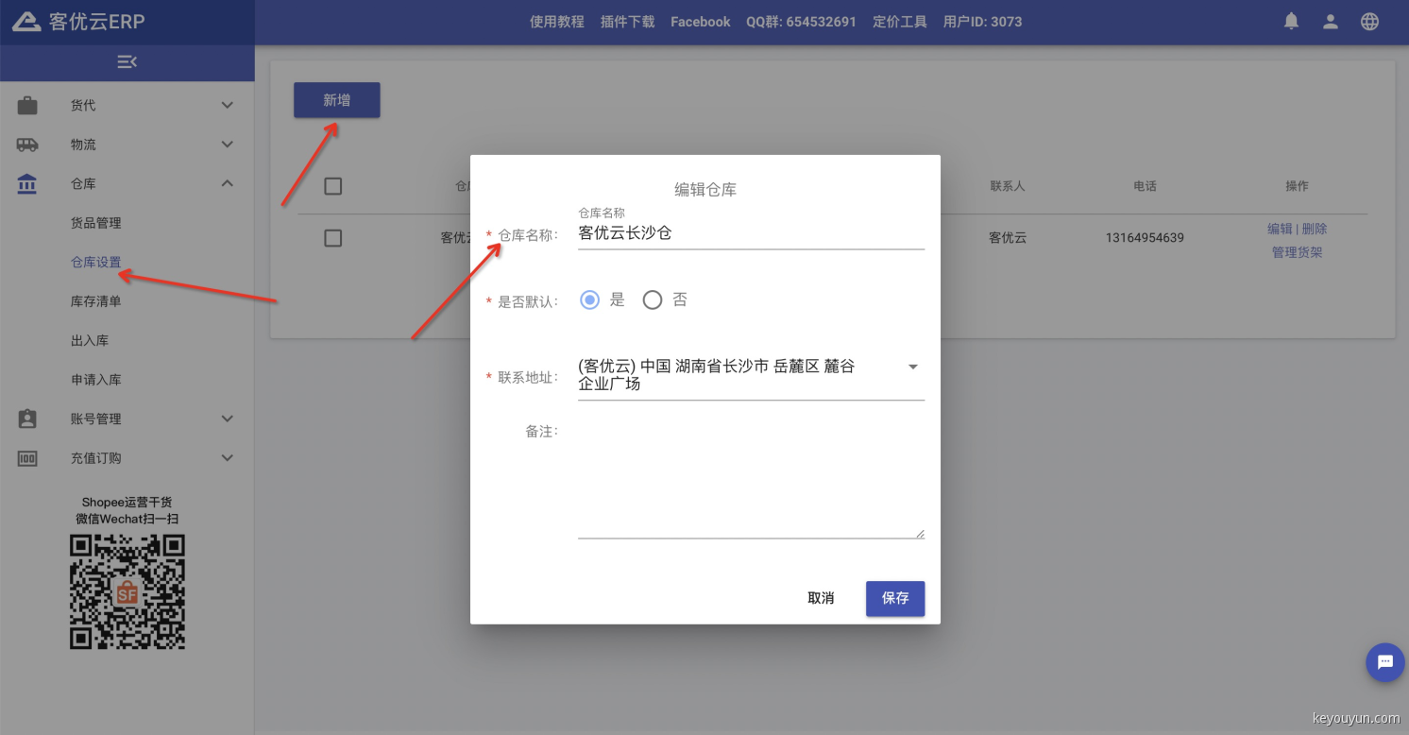Screen dimensions: 1409x735
Task: Click the 联系人 column header
Action: tap(1008, 186)
